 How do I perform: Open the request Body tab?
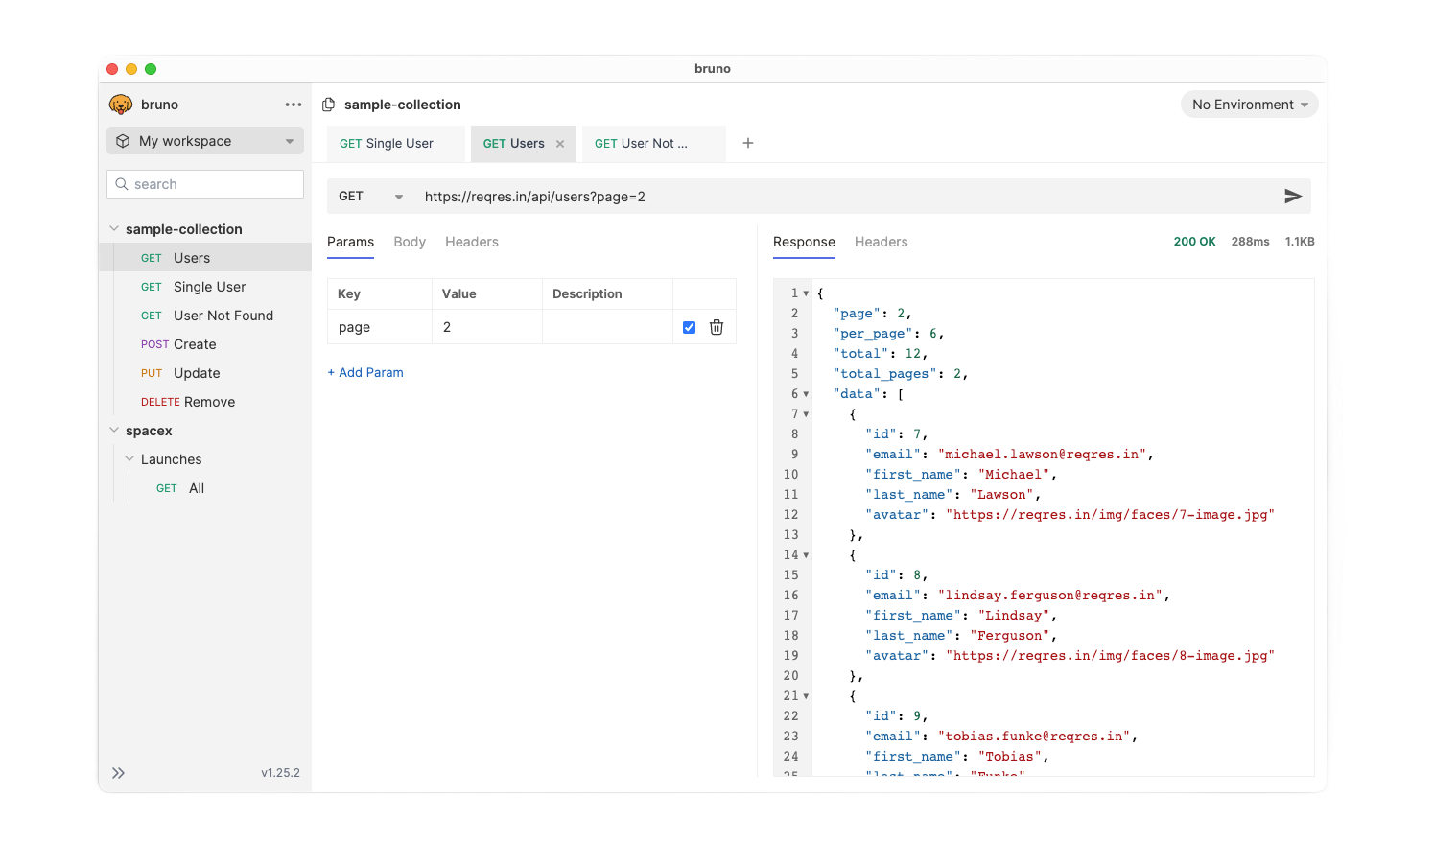pyautogui.click(x=410, y=242)
